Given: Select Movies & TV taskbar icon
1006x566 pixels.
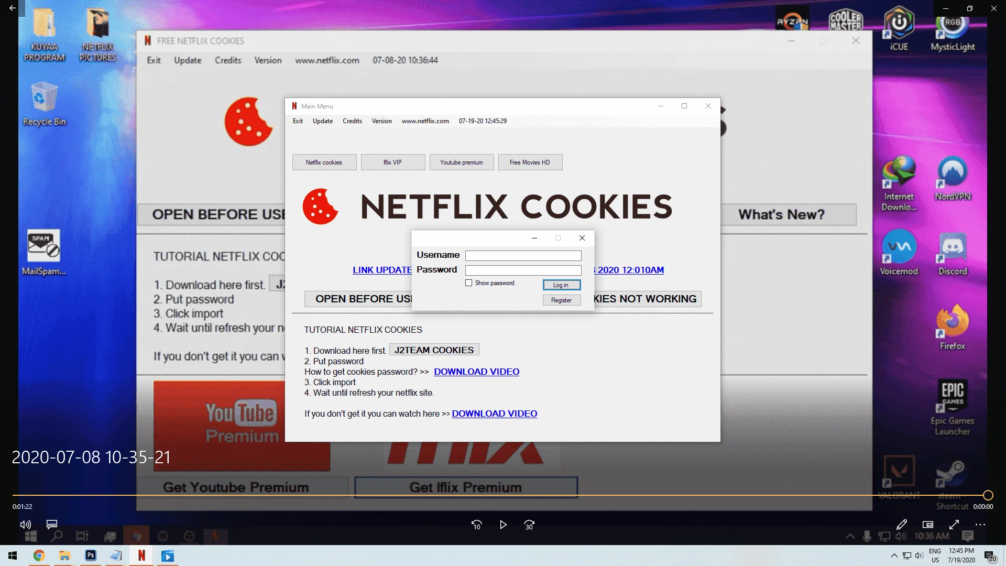Looking at the screenshot, I should [x=167, y=556].
